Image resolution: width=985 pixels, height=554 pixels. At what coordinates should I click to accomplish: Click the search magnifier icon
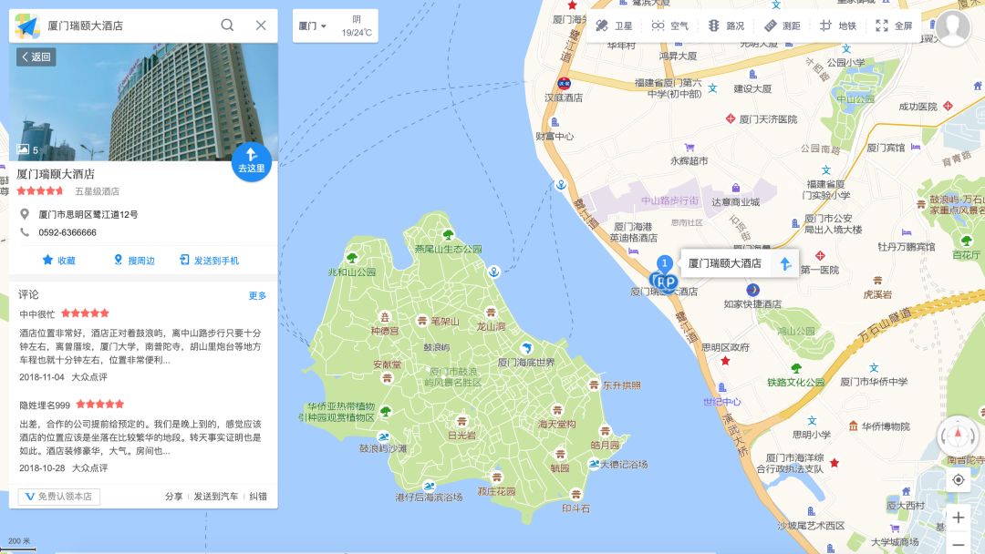[227, 26]
